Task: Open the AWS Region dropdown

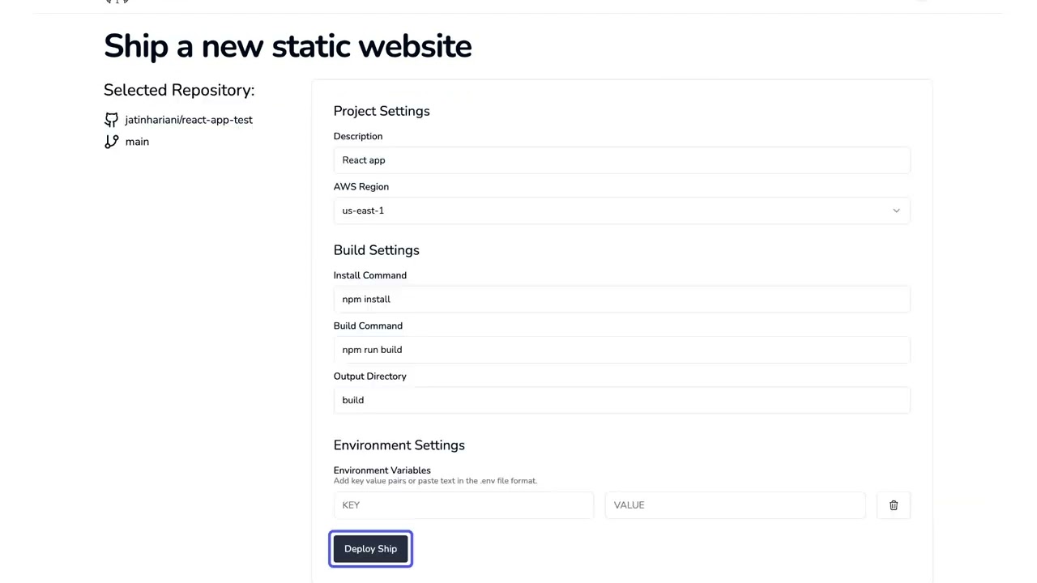Action: (621, 211)
